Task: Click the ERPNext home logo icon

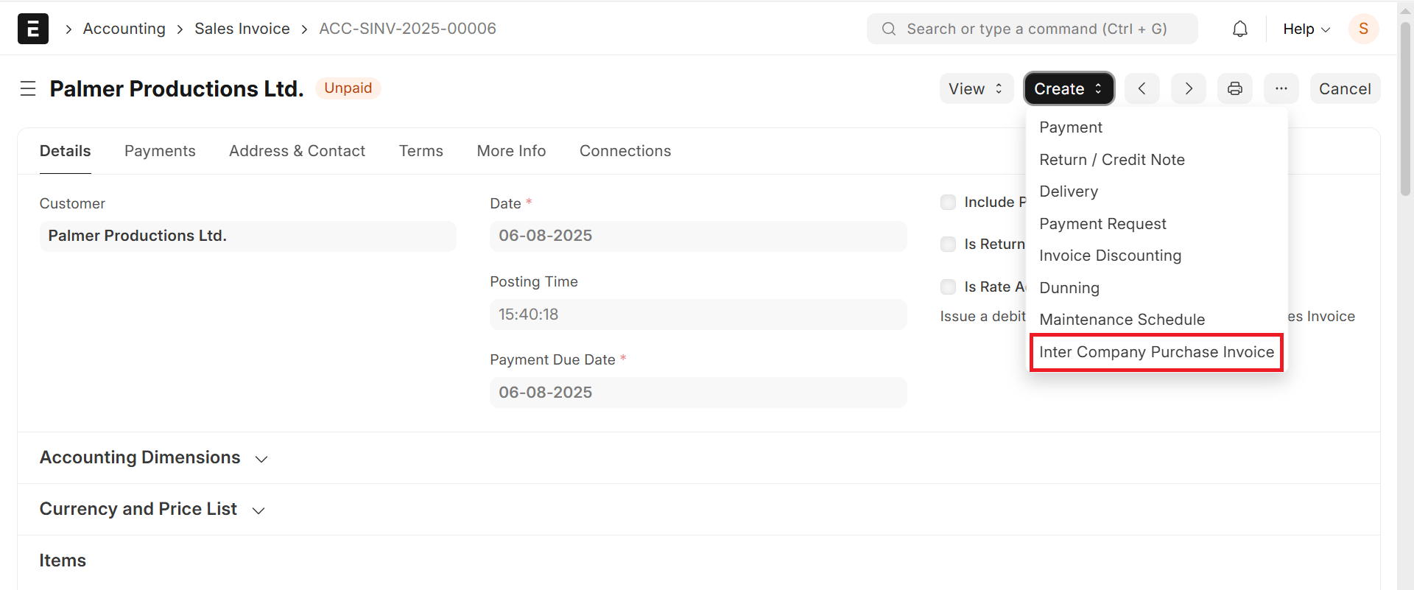Action: pos(33,29)
